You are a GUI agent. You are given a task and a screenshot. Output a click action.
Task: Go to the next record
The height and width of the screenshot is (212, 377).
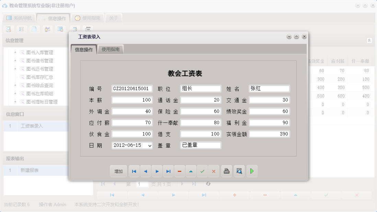(x=157, y=171)
